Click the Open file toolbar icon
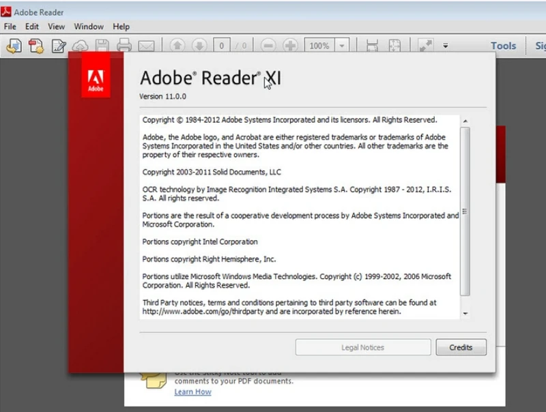The height and width of the screenshot is (412, 546). [14, 46]
